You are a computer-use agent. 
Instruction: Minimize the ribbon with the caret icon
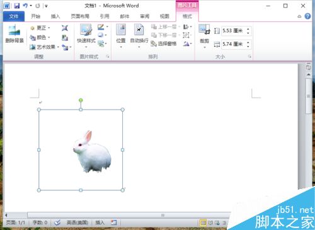point(299,16)
